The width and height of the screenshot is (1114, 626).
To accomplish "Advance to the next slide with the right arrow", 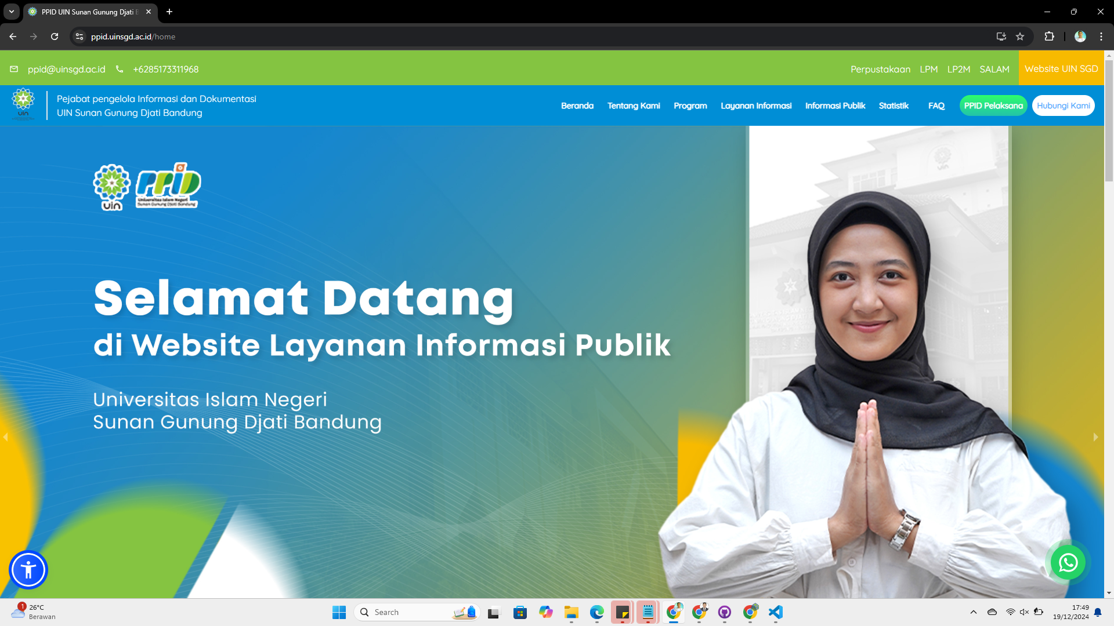I will (x=1095, y=437).
